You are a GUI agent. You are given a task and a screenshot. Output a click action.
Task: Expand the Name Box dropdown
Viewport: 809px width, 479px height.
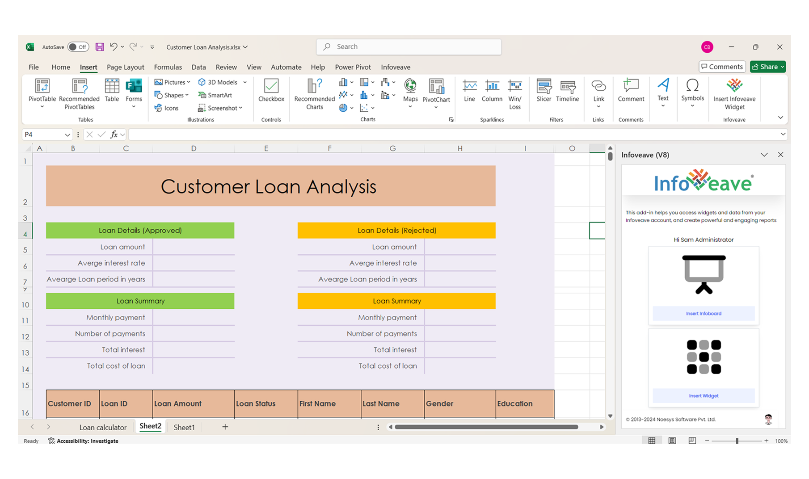pos(67,134)
